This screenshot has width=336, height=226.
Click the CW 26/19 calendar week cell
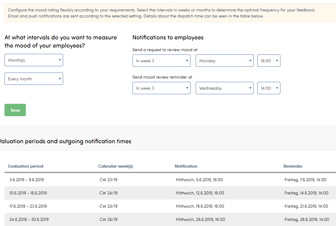tap(108, 219)
